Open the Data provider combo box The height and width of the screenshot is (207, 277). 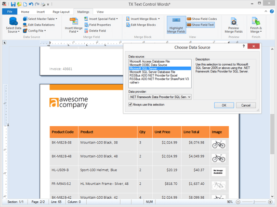point(160,97)
